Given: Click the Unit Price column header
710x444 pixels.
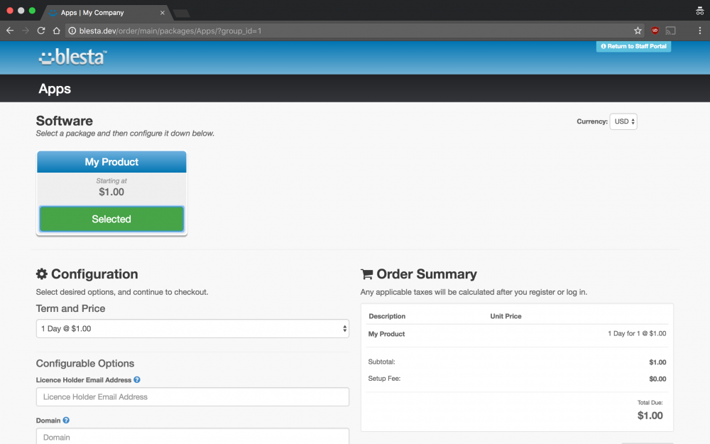Looking at the screenshot, I should coord(506,316).
